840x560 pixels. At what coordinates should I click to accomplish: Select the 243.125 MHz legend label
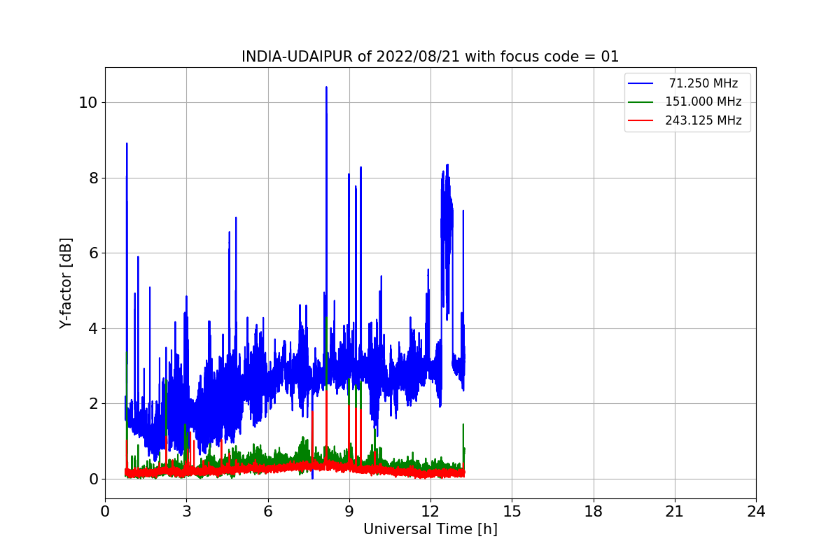click(703, 120)
